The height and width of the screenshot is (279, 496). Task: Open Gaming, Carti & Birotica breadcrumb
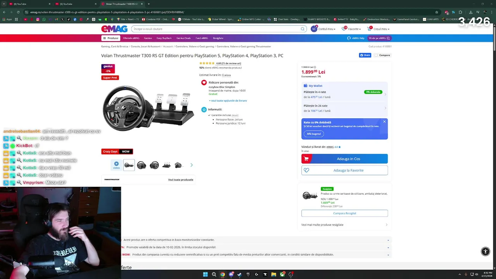coord(115,46)
